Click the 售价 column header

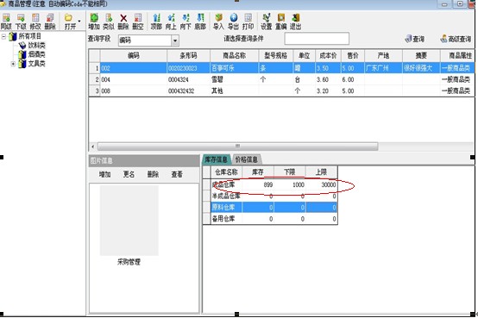click(x=353, y=56)
